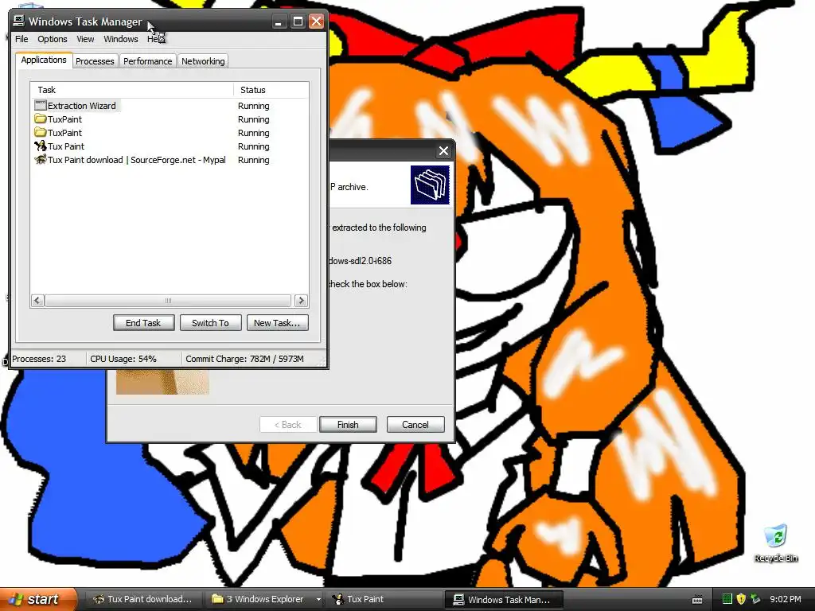
Task: Open the View menu
Action: pyautogui.click(x=85, y=39)
